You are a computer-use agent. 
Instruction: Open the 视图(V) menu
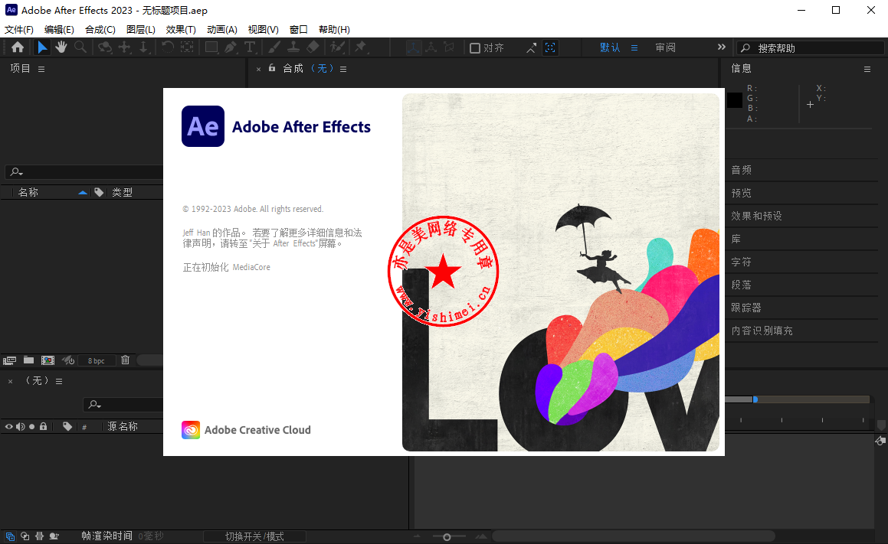coord(264,29)
